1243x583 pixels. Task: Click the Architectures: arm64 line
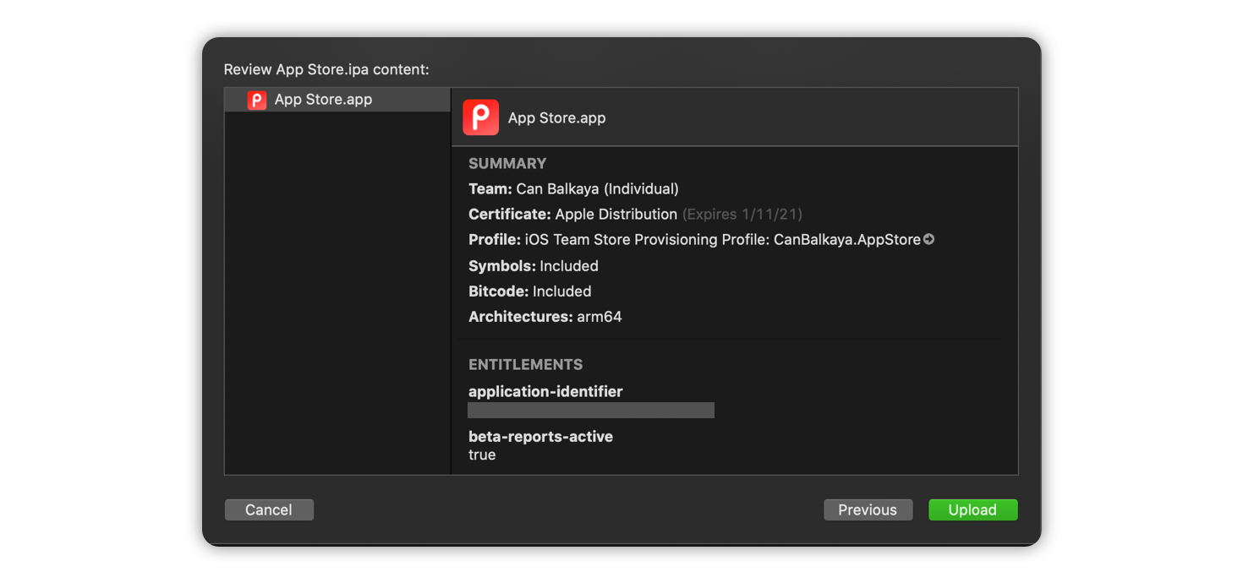click(x=545, y=317)
